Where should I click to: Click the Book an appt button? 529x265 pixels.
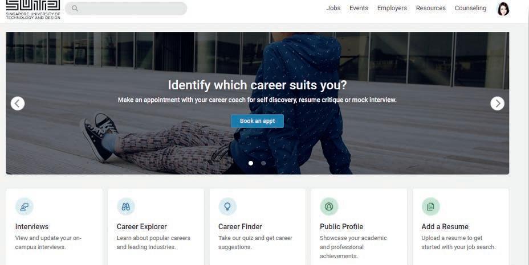(x=257, y=121)
